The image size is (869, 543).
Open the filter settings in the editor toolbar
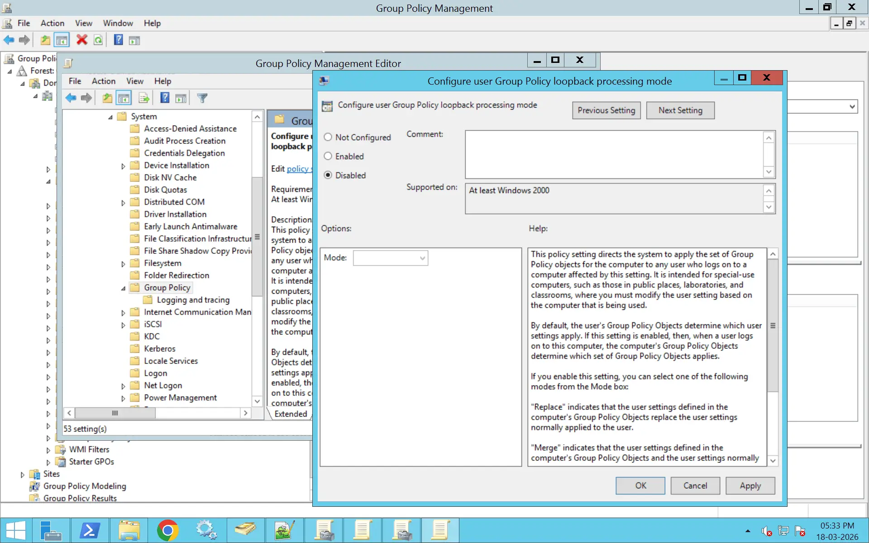(x=202, y=98)
